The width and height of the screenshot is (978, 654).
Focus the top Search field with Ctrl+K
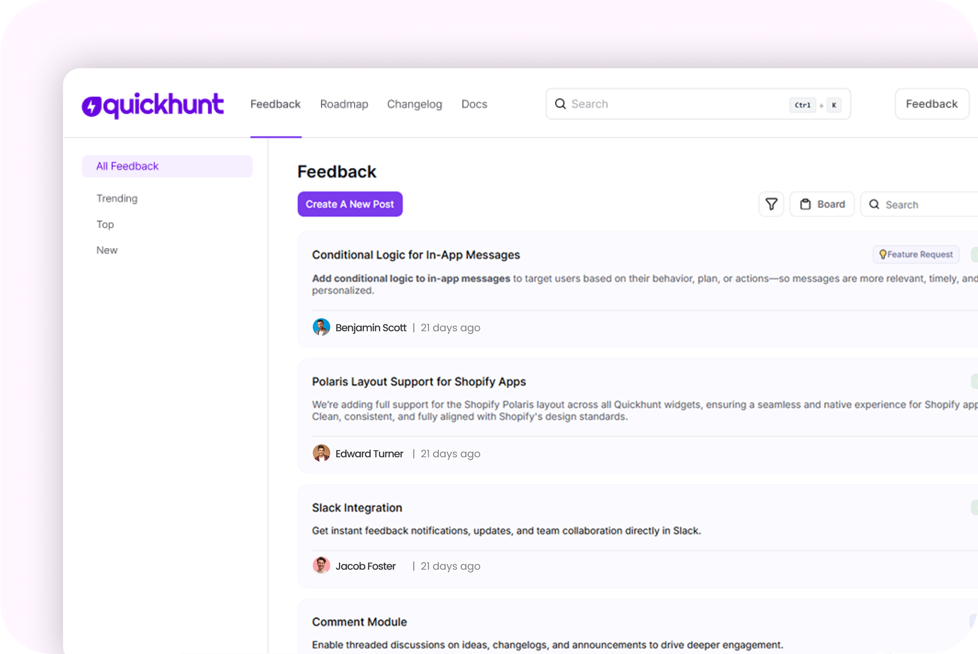click(x=698, y=104)
